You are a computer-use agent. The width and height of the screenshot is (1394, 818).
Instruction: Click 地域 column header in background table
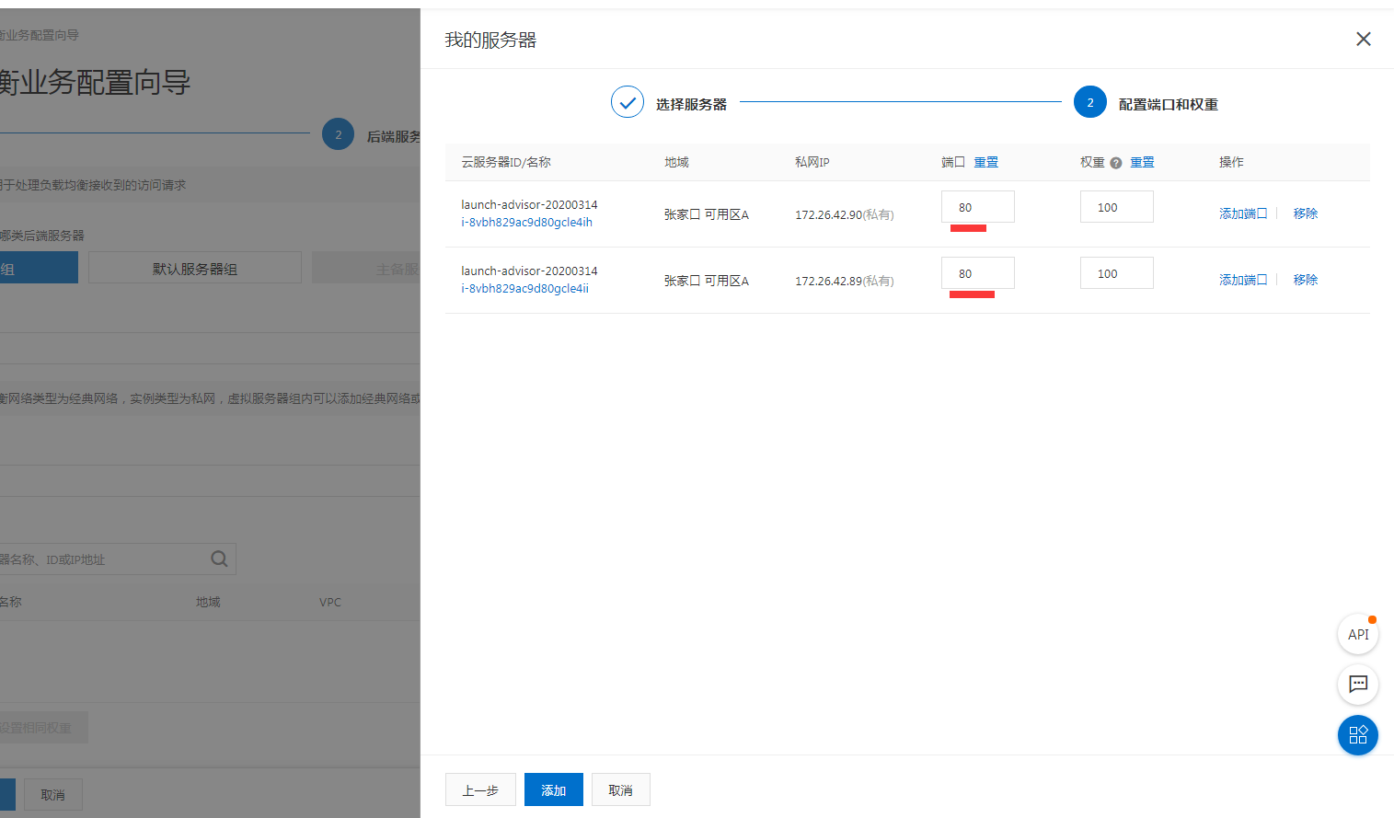tap(208, 602)
